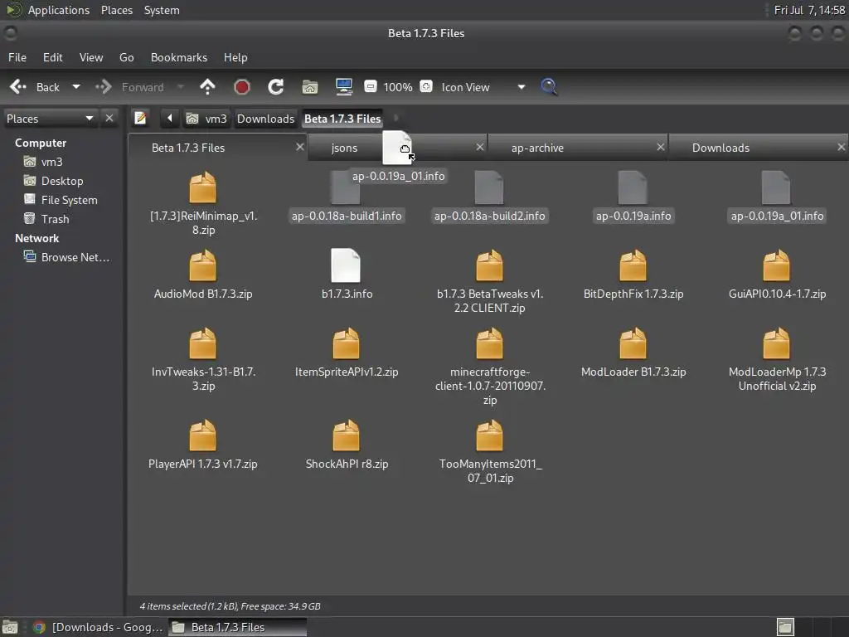Switch to Downloads Google Chrome taskbar window
This screenshot has height=637, width=849.
pyautogui.click(x=99, y=627)
